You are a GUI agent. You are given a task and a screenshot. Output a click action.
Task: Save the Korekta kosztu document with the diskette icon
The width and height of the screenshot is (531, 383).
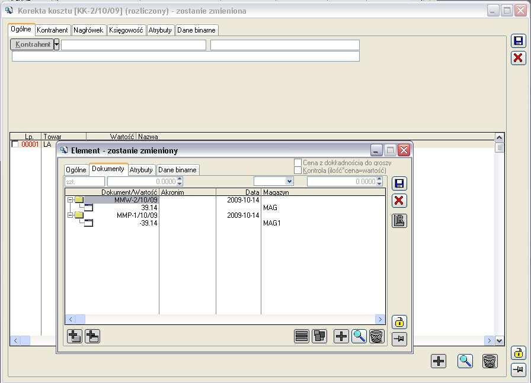pyautogui.click(x=518, y=41)
